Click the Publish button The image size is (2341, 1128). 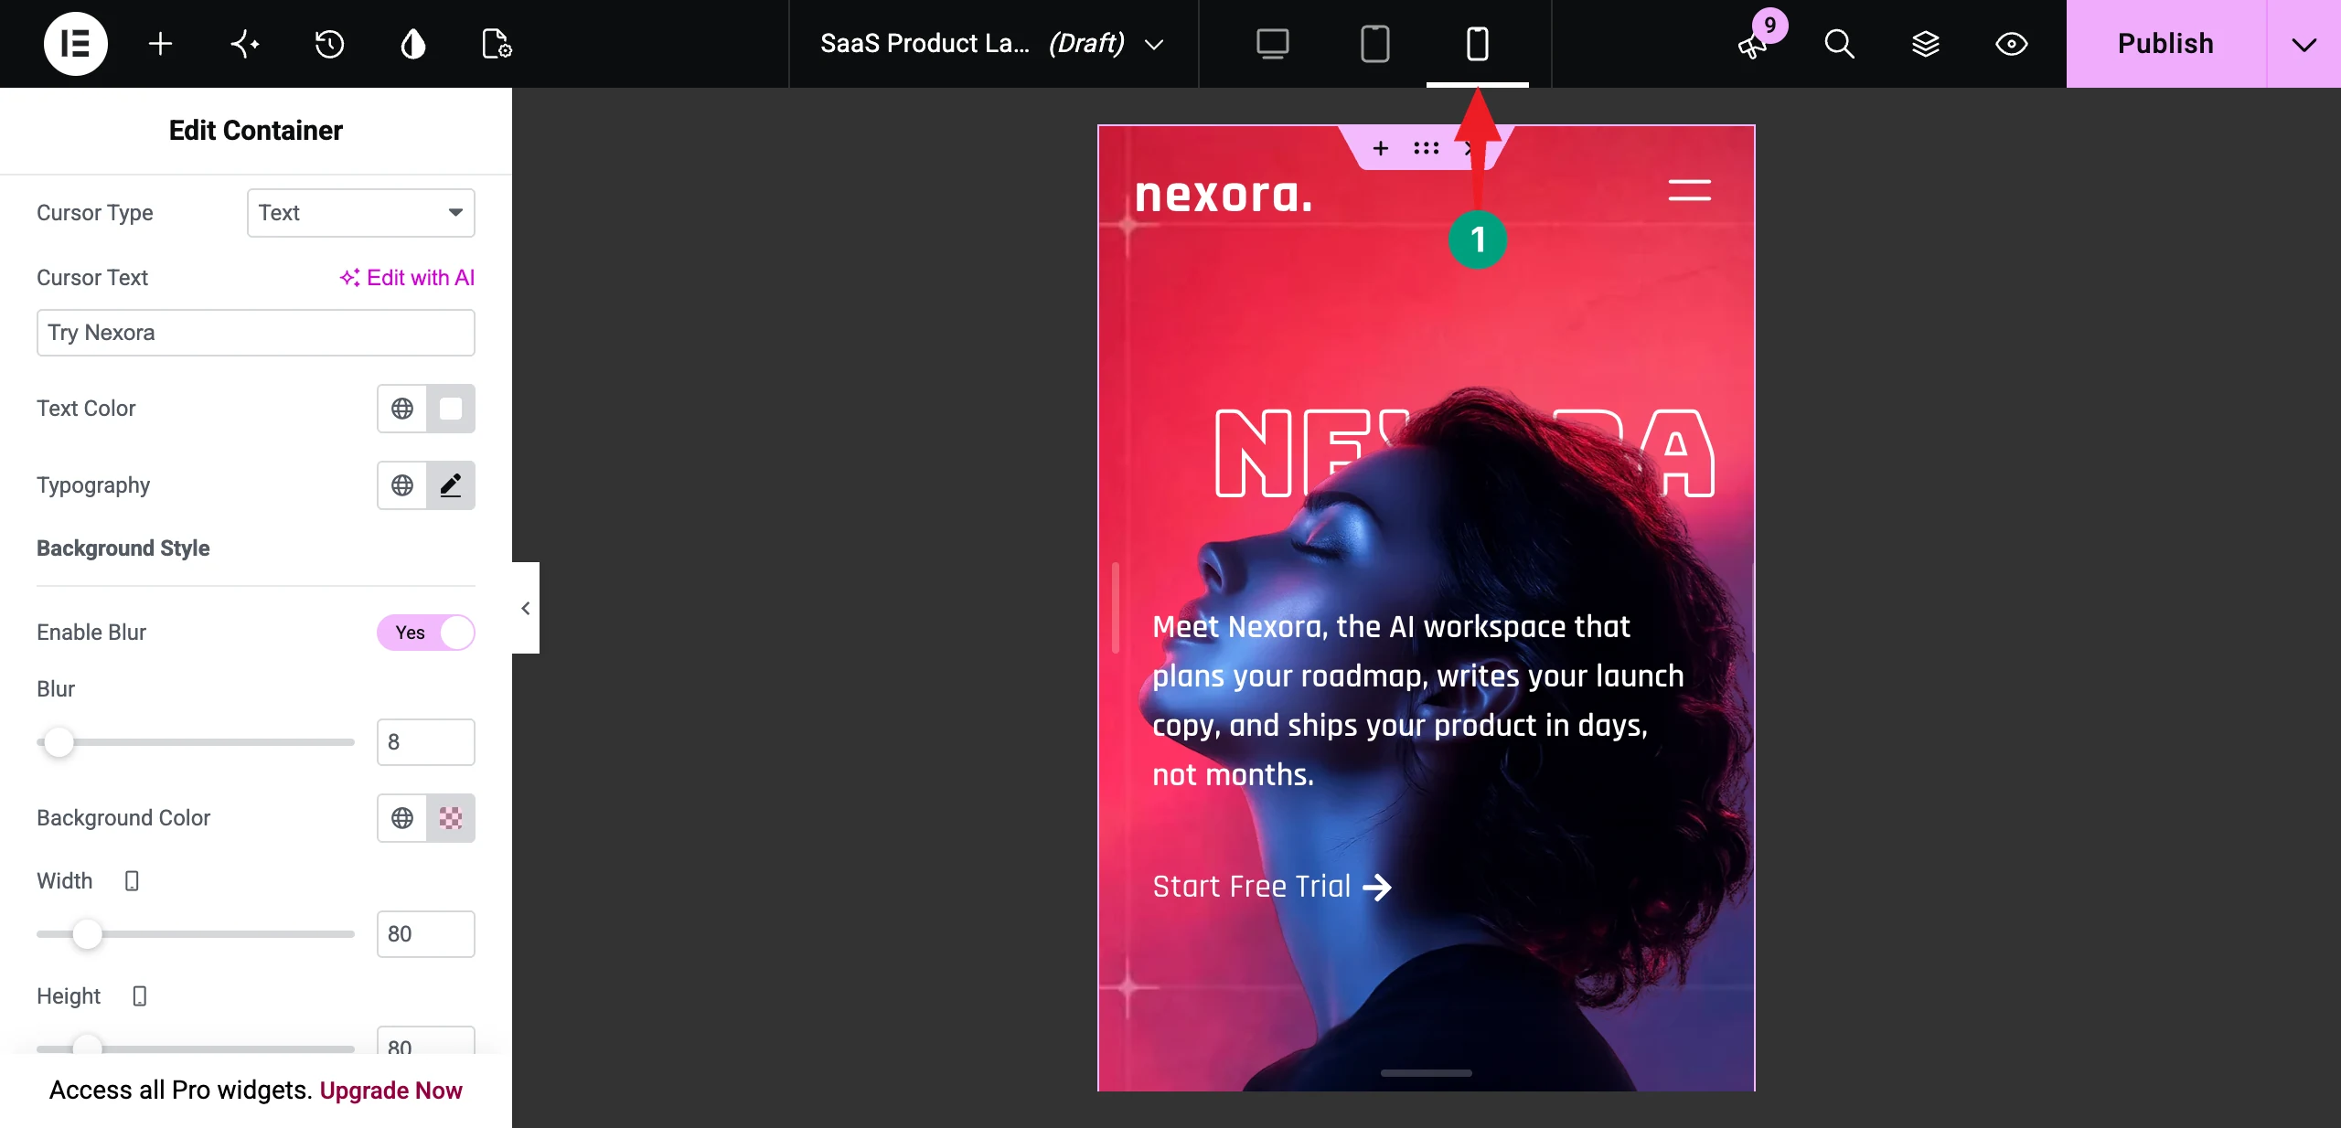pyautogui.click(x=2165, y=44)
